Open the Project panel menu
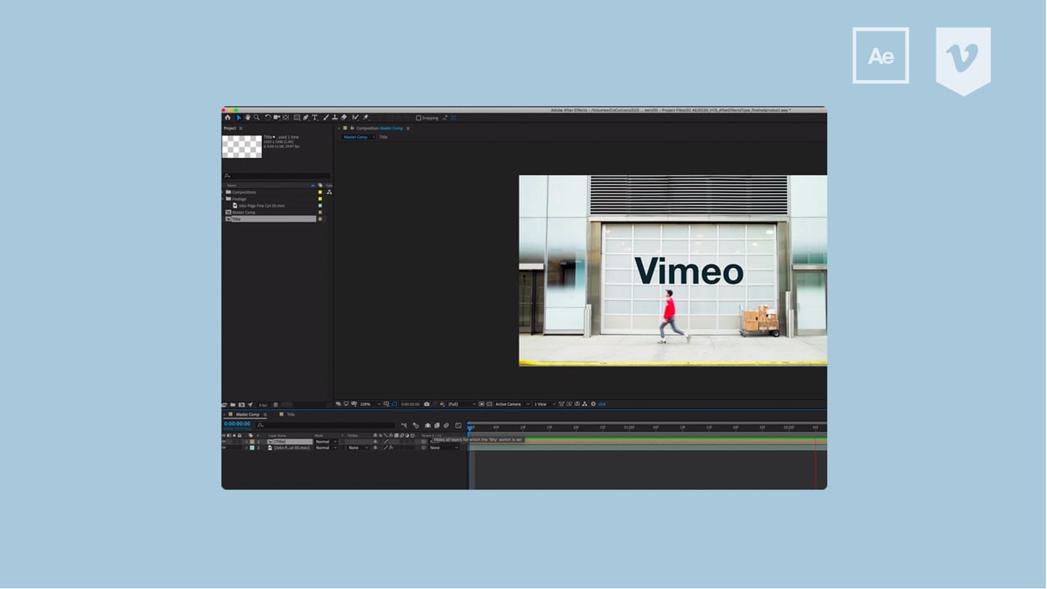Image resolution: width=1047 pixels, height=589 pixels. tap(240, 128)
